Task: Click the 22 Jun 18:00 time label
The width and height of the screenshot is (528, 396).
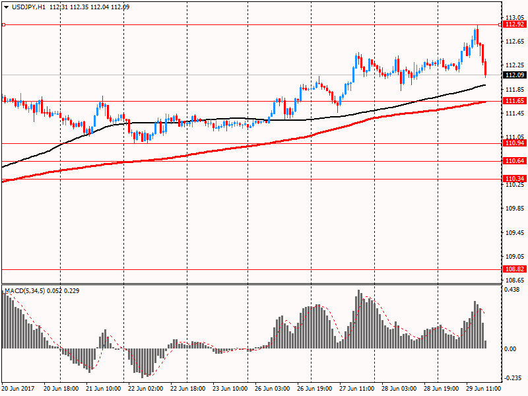Action: tap(188, 389)
